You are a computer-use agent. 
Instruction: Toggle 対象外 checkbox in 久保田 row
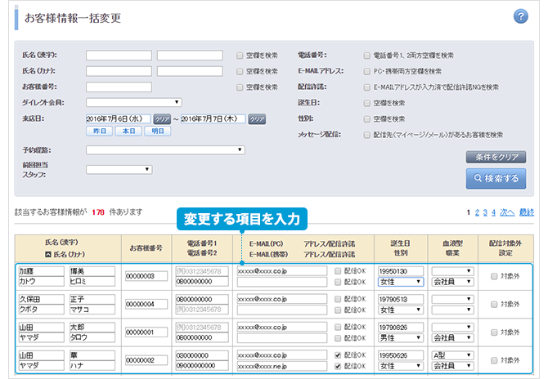click(x=494, y=305)
